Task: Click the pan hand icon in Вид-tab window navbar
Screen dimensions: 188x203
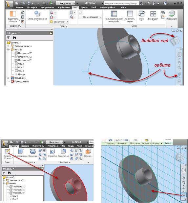Action: pyautogui.click(x=179, y=63)
